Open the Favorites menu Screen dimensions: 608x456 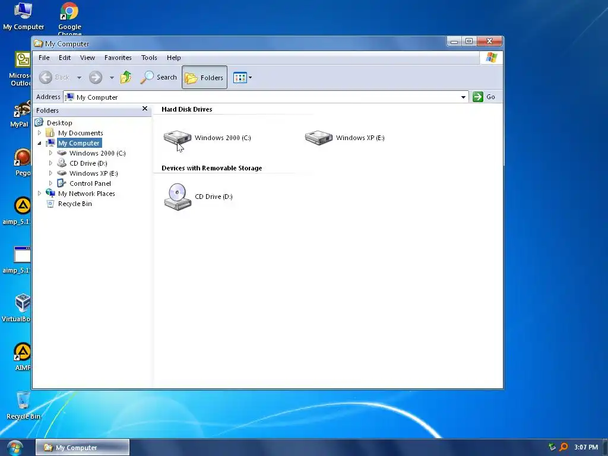coord(118,58)
